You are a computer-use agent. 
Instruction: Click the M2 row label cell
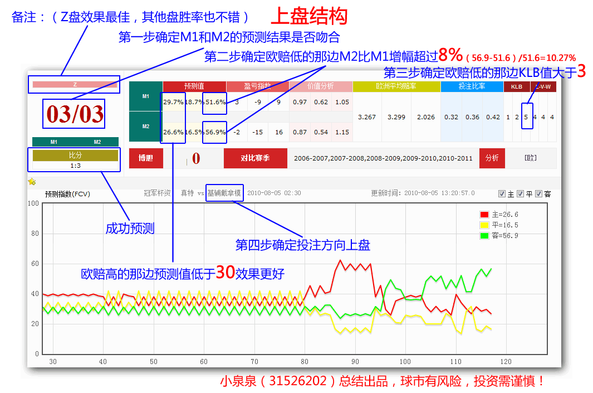click(145, 127)
